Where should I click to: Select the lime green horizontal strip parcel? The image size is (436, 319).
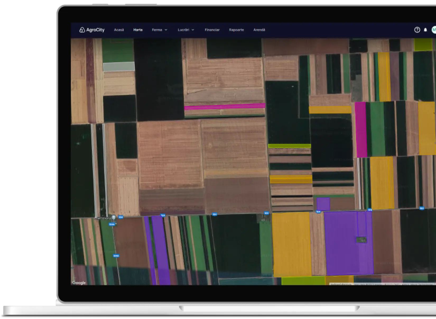pos(289,146)
